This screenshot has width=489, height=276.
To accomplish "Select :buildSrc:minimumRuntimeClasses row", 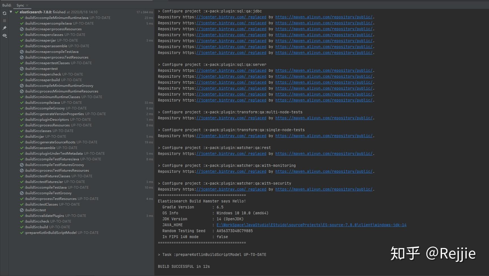I will (x=81, y=97).
